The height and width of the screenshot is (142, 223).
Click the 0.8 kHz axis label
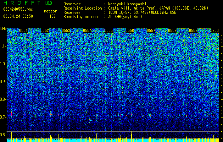coord(2,99)
